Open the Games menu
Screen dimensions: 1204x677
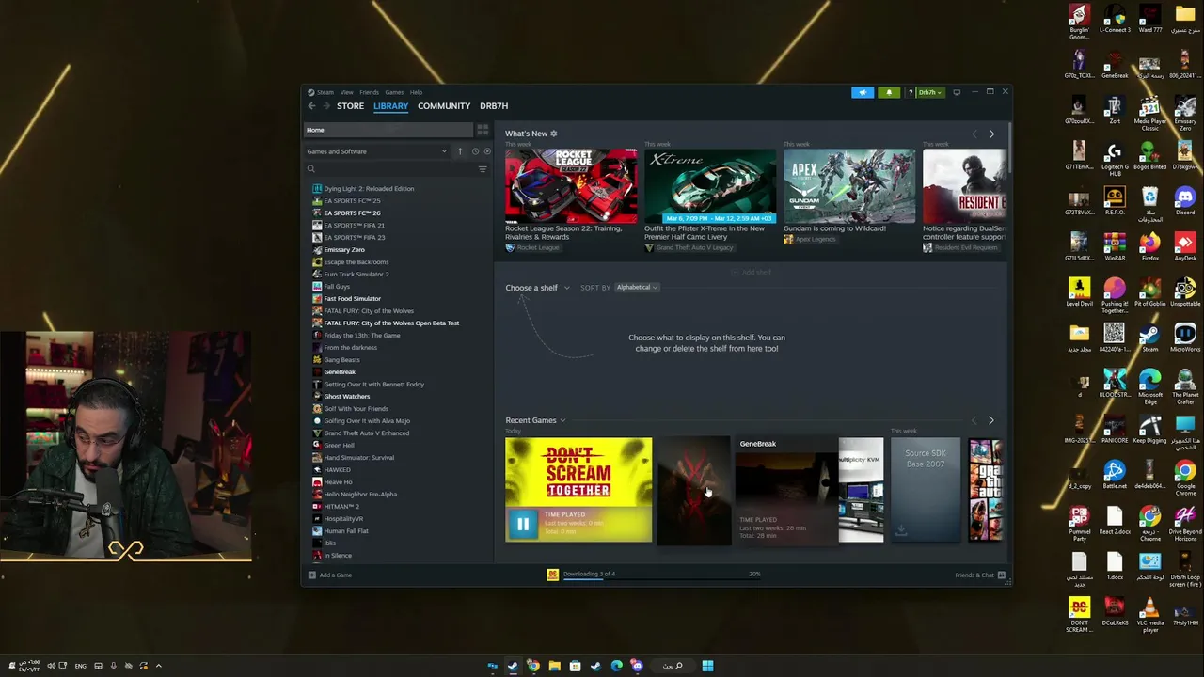tap(394, 92)
